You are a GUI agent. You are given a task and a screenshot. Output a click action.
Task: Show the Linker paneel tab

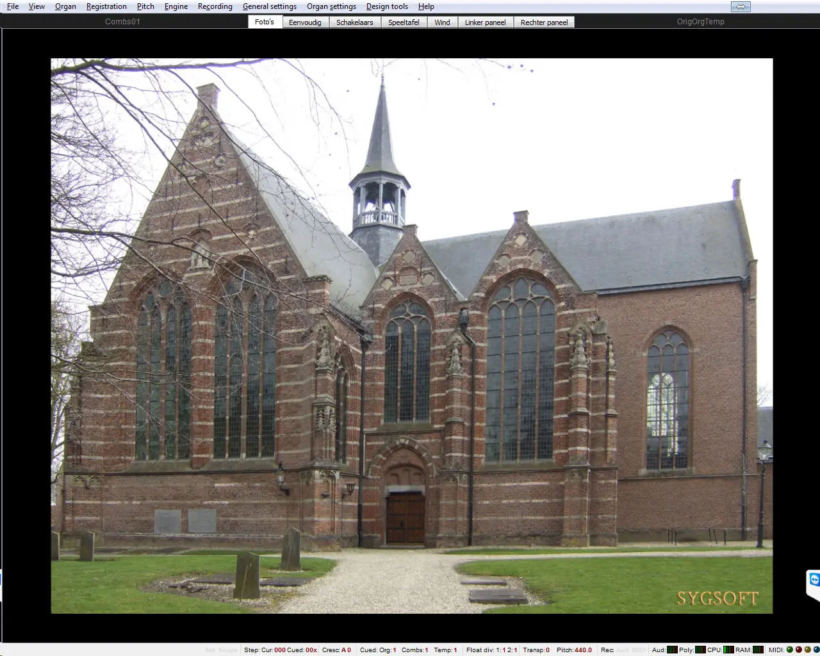pos(485,22)
